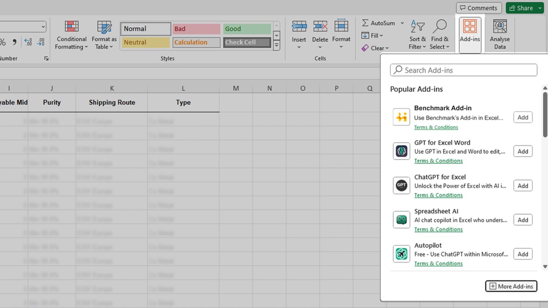Click the AutoSum sigma button

click(378, 23)
